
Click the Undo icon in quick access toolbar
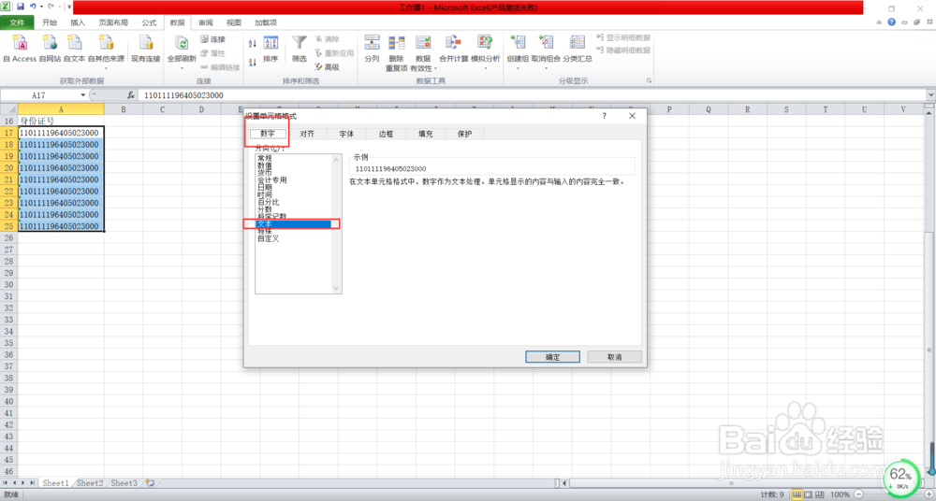point(34,7)
